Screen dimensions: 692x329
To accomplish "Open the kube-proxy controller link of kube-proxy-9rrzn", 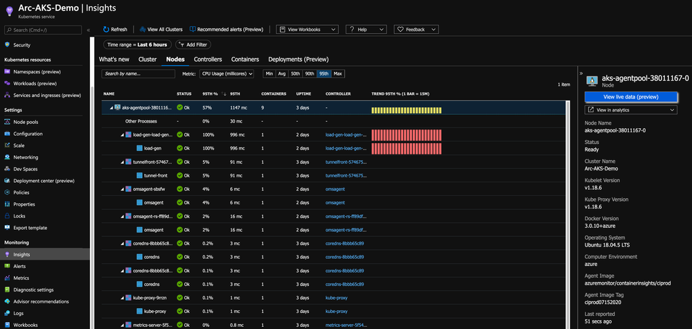I will tap(336, 298).
